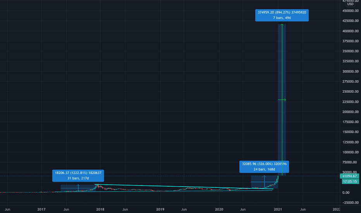Click the Jun label right after 2021
361x213 pixels.
tap(303, 209)
